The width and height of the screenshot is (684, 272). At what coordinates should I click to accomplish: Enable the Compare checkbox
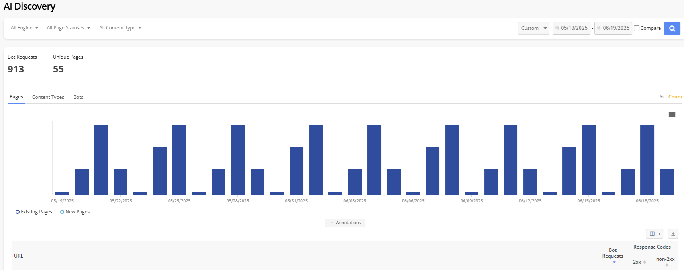(x=637, y=28)
